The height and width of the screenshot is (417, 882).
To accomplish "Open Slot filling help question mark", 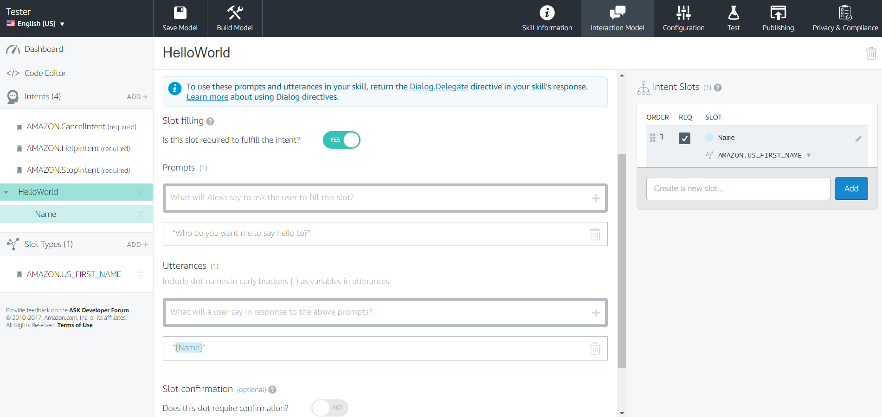I will click(x=210, y=121).
